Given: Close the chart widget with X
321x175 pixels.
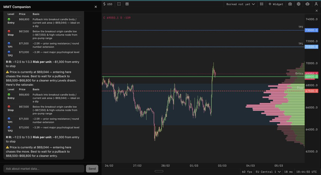Looking at the screenshot, I should pos(316,11).
